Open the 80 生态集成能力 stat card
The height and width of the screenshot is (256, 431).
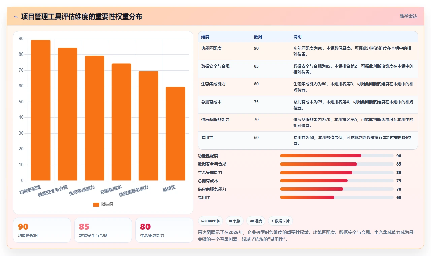click(164, 230)
